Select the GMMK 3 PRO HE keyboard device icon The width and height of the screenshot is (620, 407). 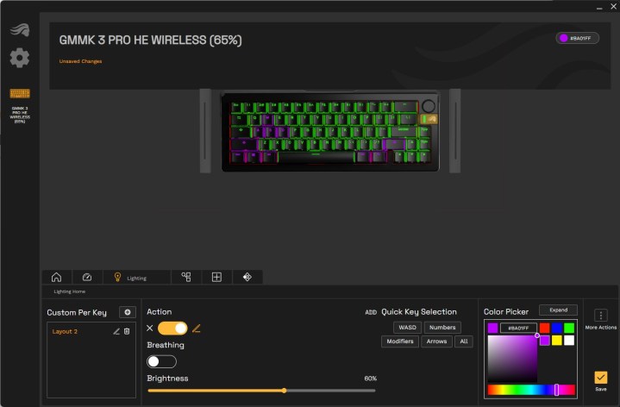pos(20,94)
